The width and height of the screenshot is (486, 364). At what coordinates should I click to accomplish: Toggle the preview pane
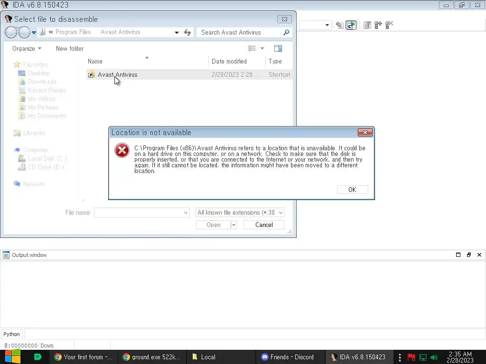pyautogui.click(x=278, y=48)
